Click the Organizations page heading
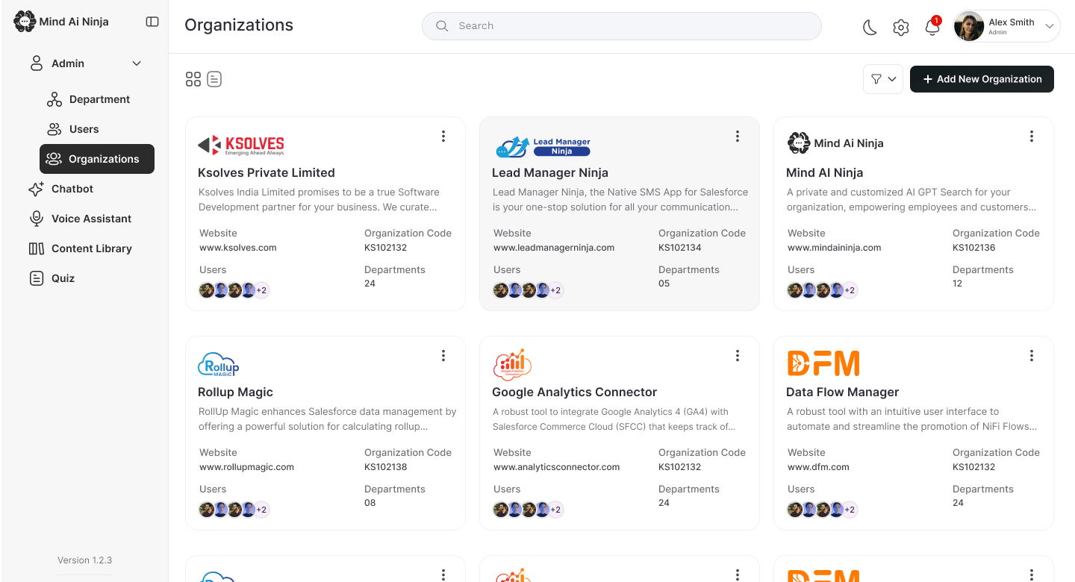 click(x=239, y=25)
